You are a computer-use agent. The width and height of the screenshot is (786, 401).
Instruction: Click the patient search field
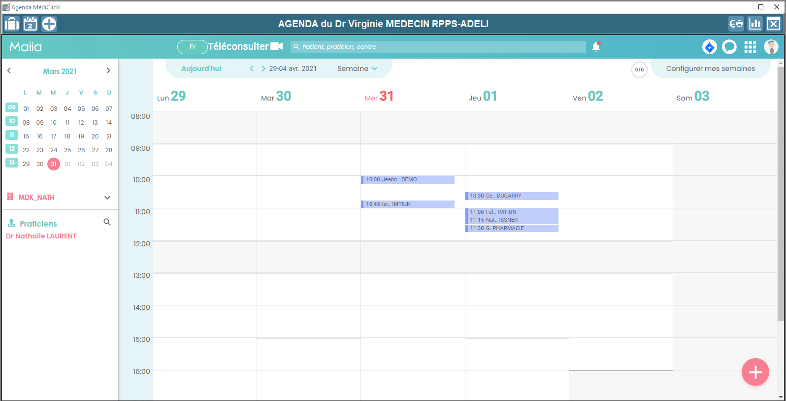(x=438, y=47)
